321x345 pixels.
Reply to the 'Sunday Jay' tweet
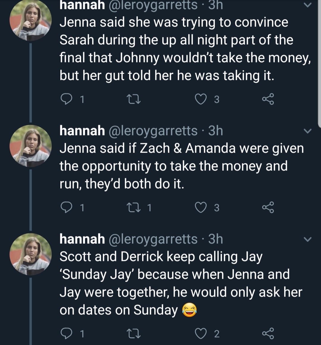tap(66, 333)
